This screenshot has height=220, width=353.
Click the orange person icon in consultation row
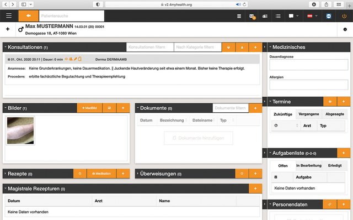(x=71, y=59)
